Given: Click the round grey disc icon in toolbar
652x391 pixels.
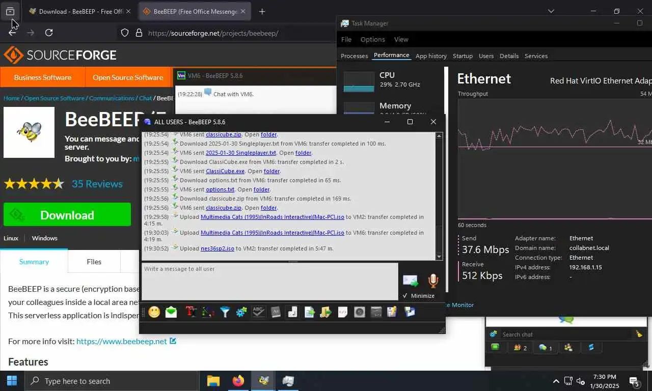Looking at the screenshot, I should pos(360,312).
